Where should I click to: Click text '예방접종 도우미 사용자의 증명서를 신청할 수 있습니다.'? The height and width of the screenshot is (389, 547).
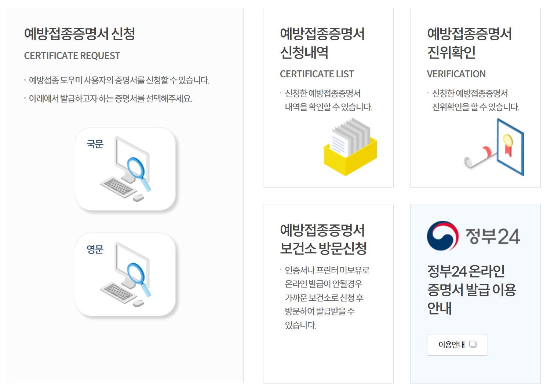coord(119,80)
